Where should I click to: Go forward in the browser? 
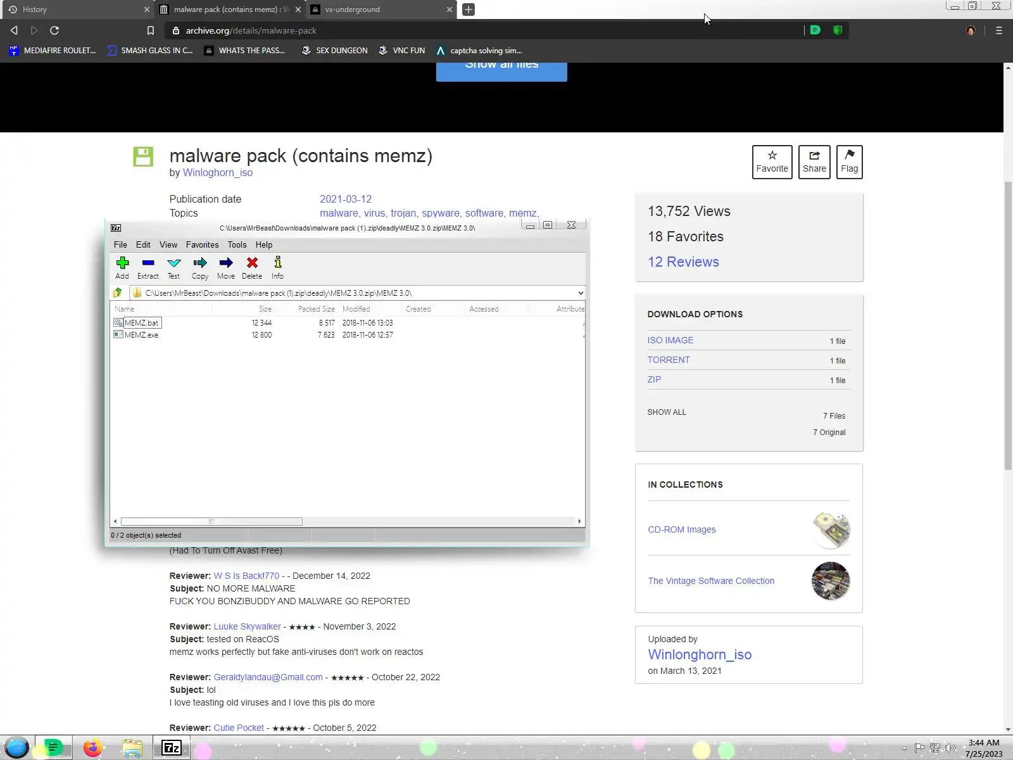coord(34,30)
